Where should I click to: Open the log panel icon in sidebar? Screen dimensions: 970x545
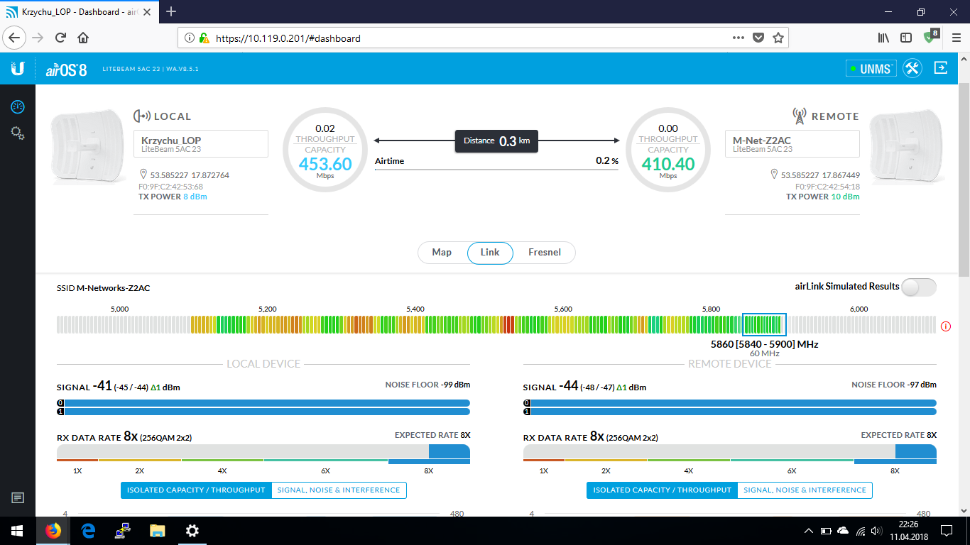pos(18,498)
